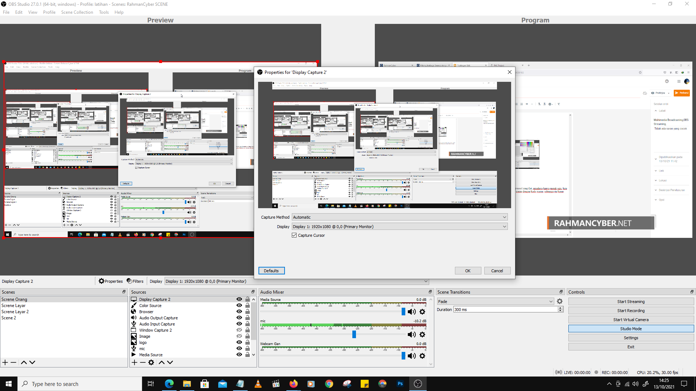Move Display Capture 2 up in Sources
Screen dimensions: 696x391
(162, 362)
